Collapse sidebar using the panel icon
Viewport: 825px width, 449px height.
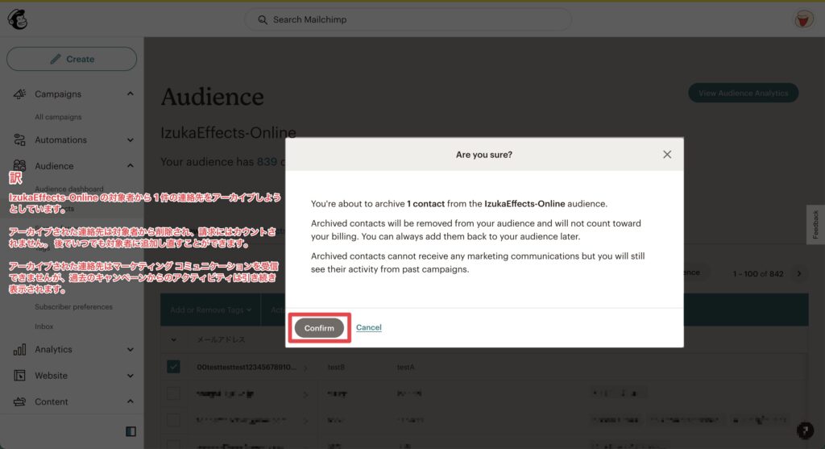(x=131, y=431)
